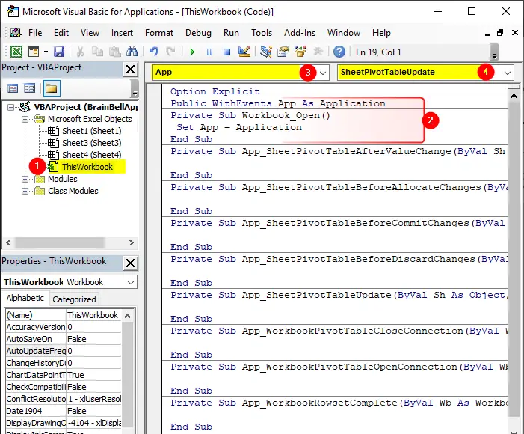Click the ConflictResolution property value
The width and height of the screenshot is (524, 434).
94,399
